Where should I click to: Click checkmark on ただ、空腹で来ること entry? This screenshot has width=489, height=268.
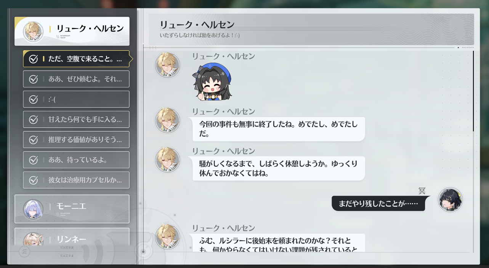click(34, 59)
